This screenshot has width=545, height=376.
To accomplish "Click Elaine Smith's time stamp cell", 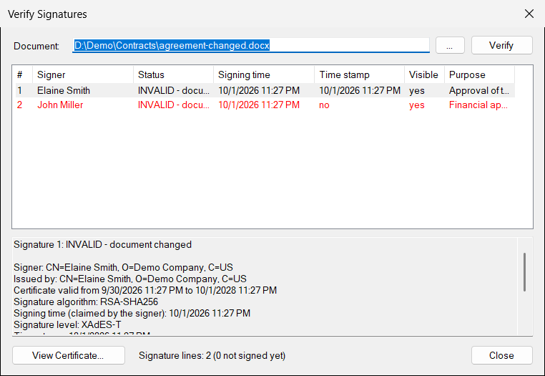I will click(360, 90).
